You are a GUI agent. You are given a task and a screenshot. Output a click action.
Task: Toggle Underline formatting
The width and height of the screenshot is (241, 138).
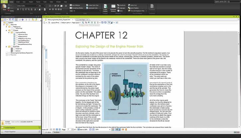(23, 9)
